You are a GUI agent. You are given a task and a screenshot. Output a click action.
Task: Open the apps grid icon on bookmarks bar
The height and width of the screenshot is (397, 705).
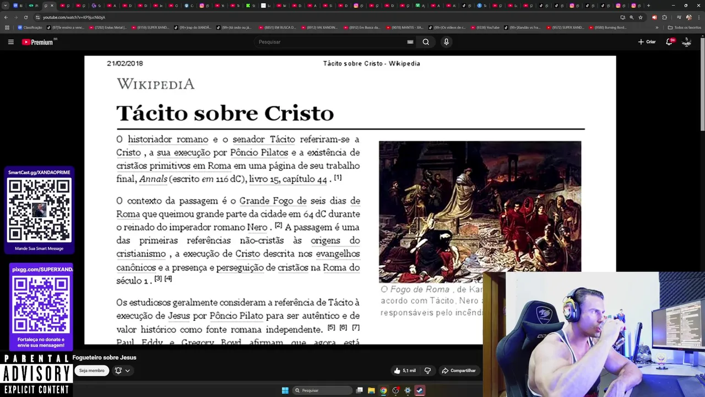pos(7,28)
